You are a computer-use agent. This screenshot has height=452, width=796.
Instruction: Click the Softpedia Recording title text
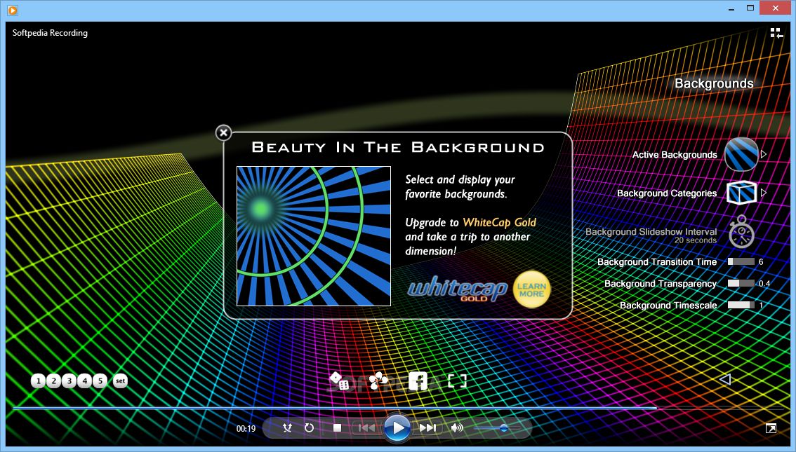point(50,33)
